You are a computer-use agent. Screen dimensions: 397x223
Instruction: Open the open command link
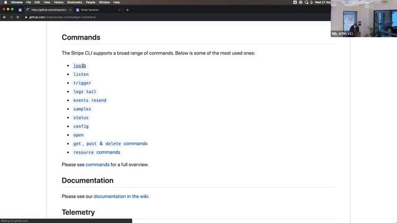78,135
